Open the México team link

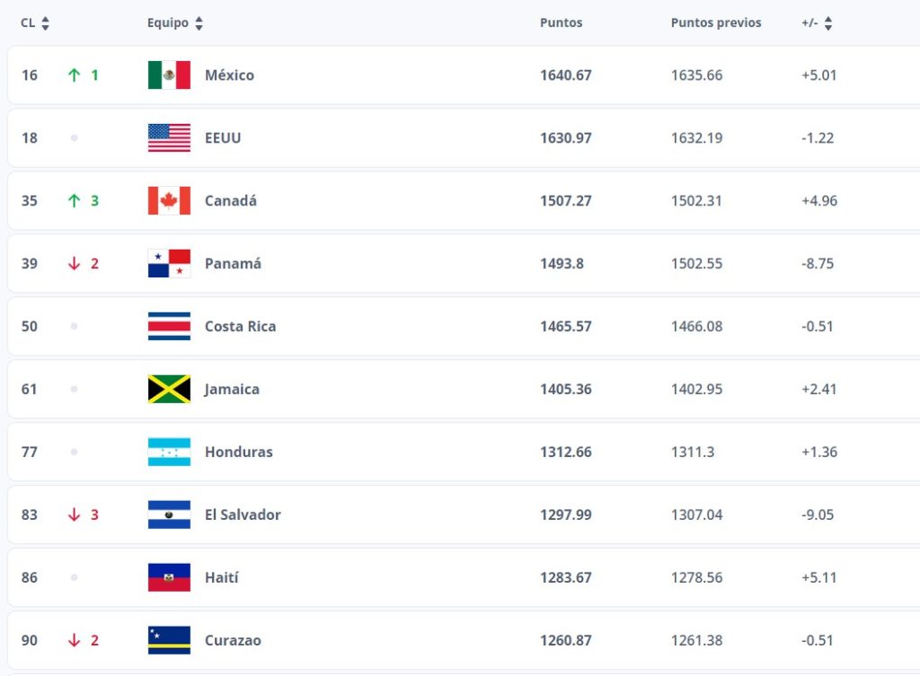[229, 75]
